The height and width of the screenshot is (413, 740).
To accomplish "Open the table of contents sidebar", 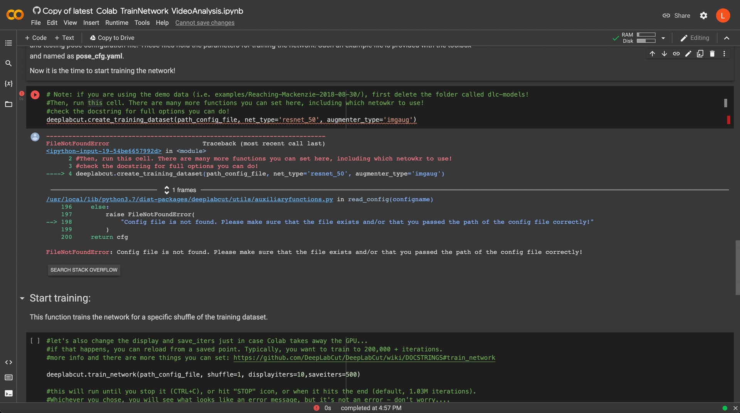I will point(8,43).
